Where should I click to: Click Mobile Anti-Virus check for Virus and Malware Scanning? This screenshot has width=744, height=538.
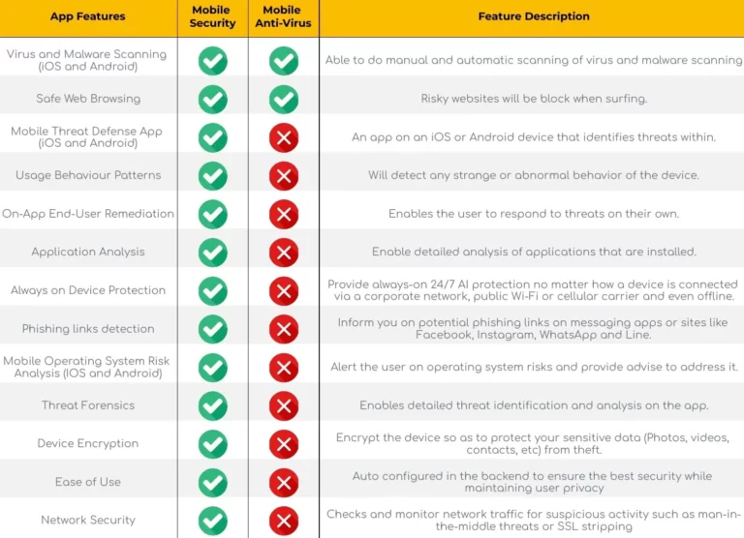(283, 61)
